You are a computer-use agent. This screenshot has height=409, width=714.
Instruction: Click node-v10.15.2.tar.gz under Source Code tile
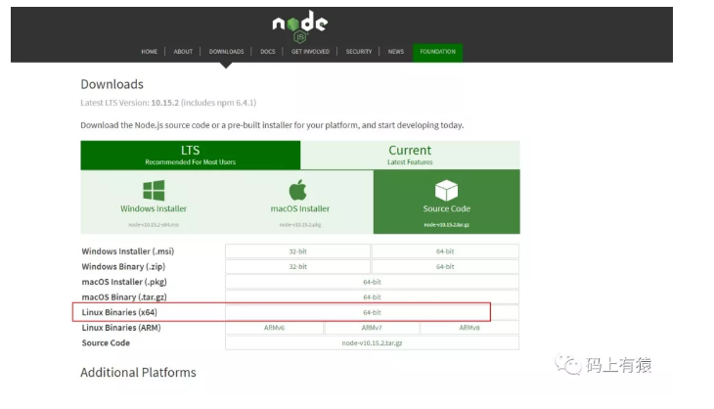(x=446, y=224)
